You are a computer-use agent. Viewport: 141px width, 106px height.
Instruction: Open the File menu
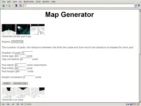[x=4, y=2]
